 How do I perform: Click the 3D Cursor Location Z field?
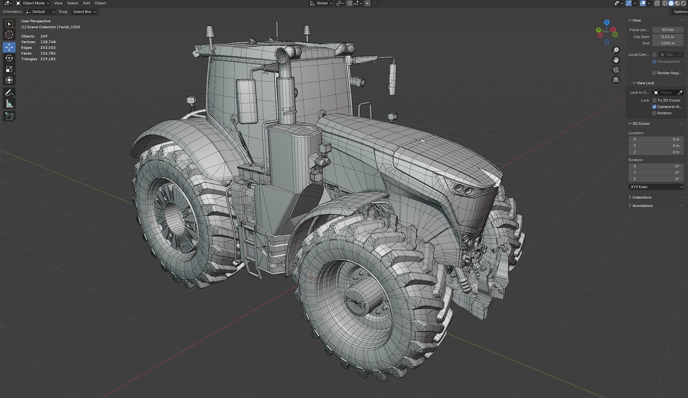pyautogui.click(x=656, y=152)
